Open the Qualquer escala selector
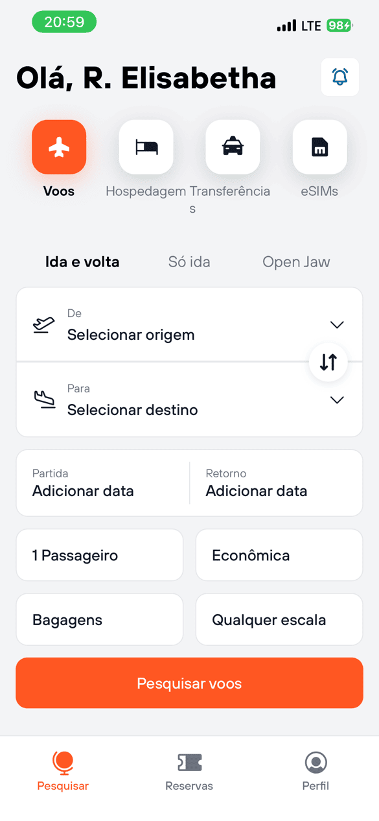Image resolution: width=379 pixels, height=821 pixels. [x=279, y=619]
